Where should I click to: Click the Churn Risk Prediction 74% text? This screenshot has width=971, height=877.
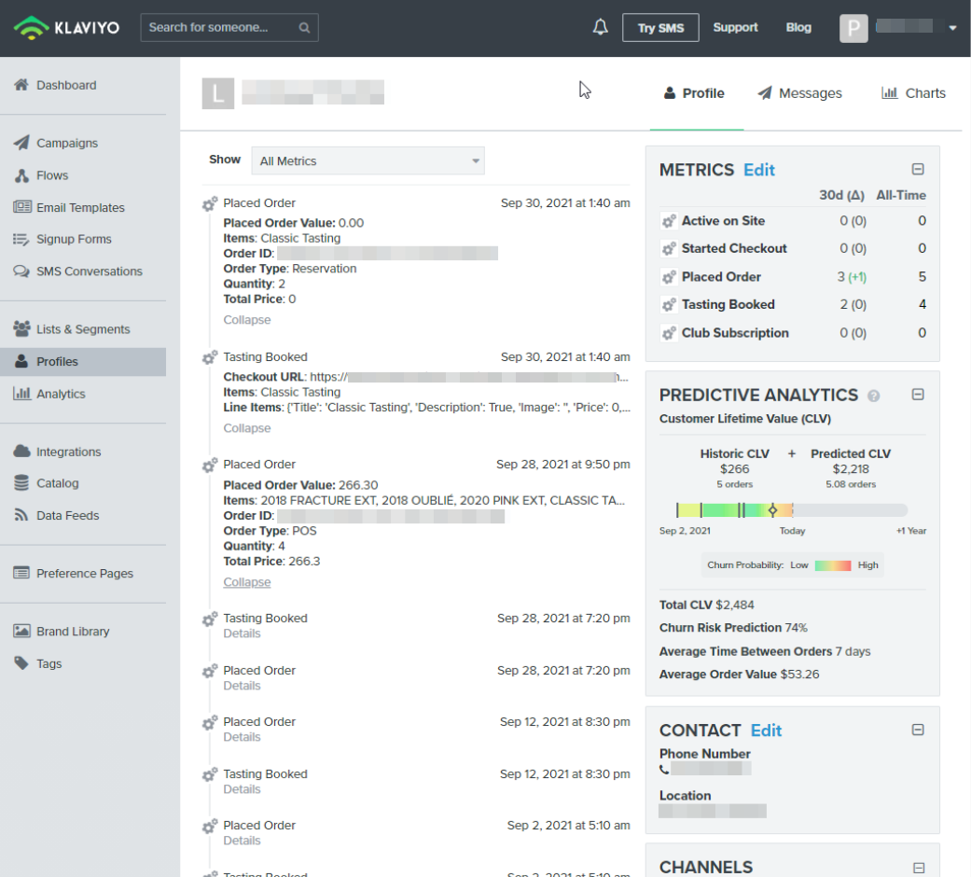pos(733,628)
